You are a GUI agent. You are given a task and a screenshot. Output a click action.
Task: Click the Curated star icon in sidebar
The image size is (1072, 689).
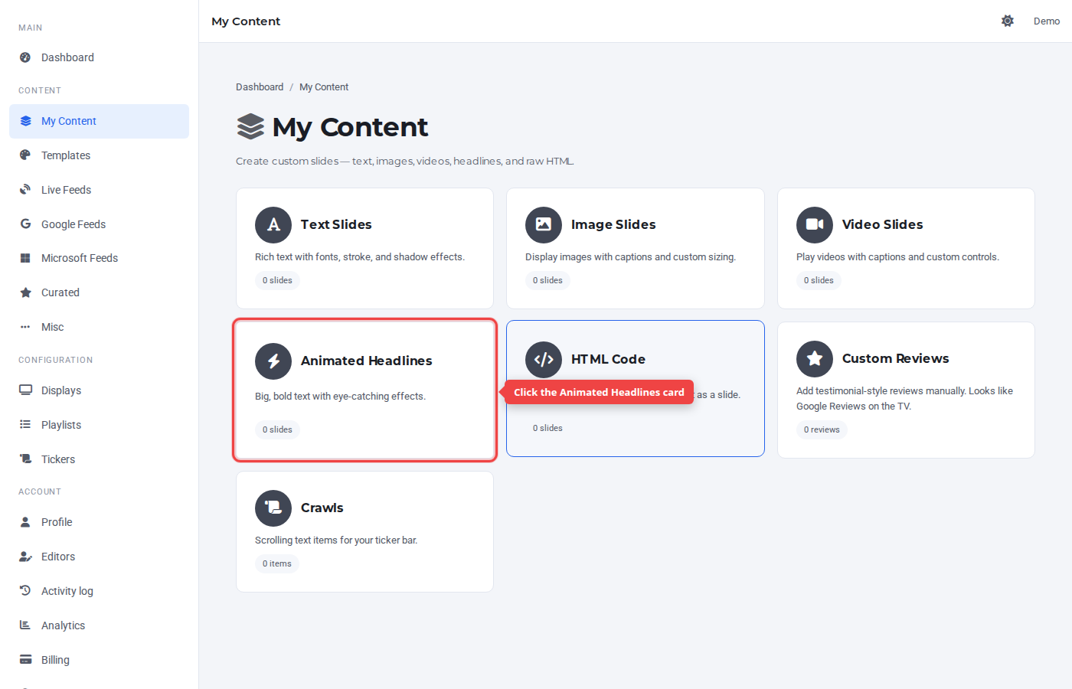pos(25,292)
